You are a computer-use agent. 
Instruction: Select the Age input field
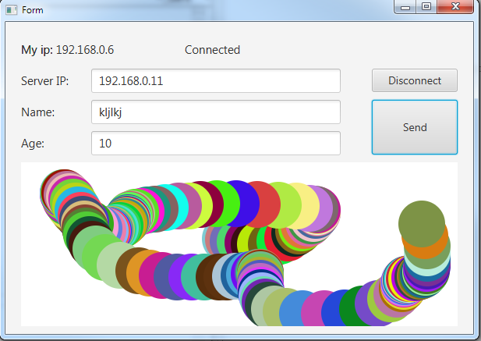216,144
